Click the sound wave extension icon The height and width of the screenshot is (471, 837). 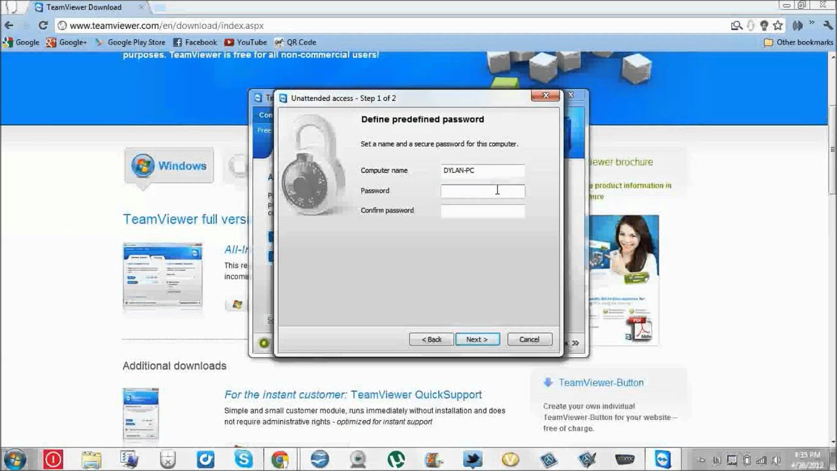click(x=797, y=26)
